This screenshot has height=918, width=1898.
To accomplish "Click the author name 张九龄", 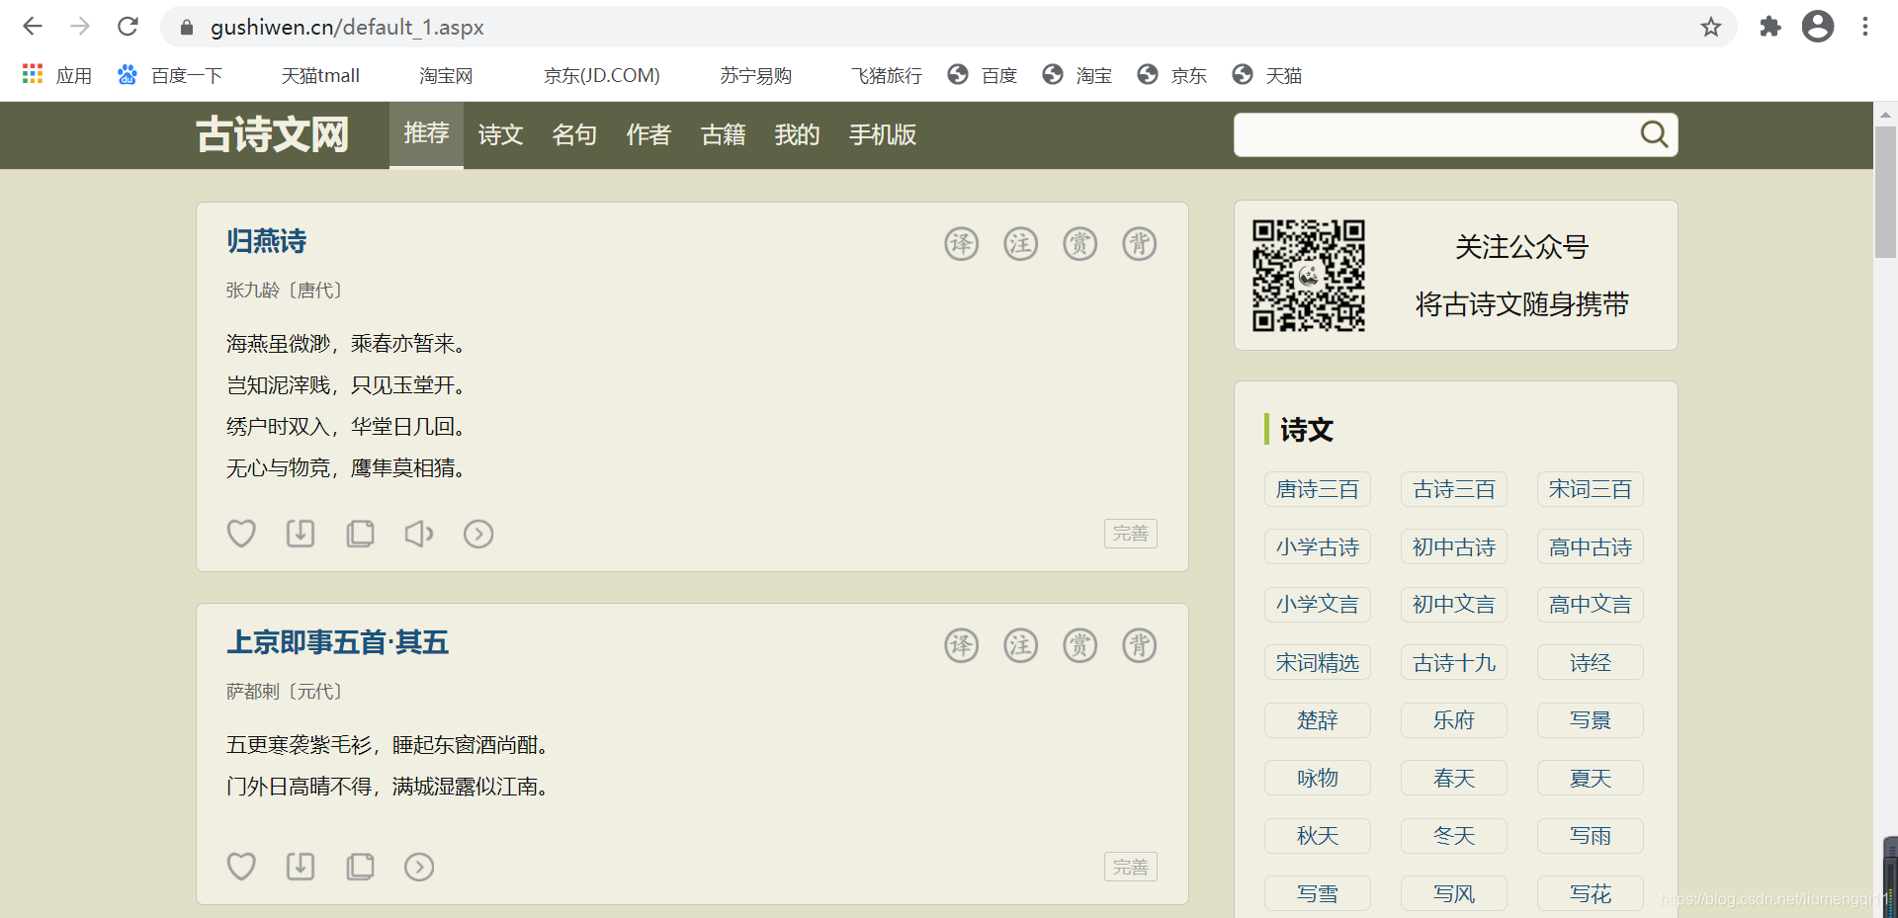I will (x=253, y=291).
